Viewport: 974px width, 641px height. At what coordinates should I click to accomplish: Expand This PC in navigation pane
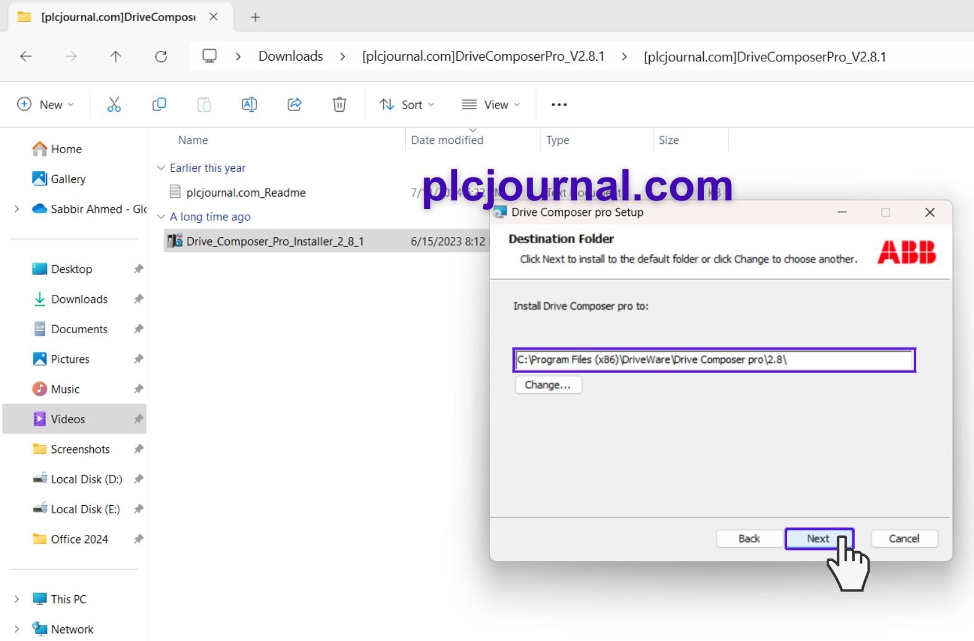pyautogui.click(x=17, y=599)
